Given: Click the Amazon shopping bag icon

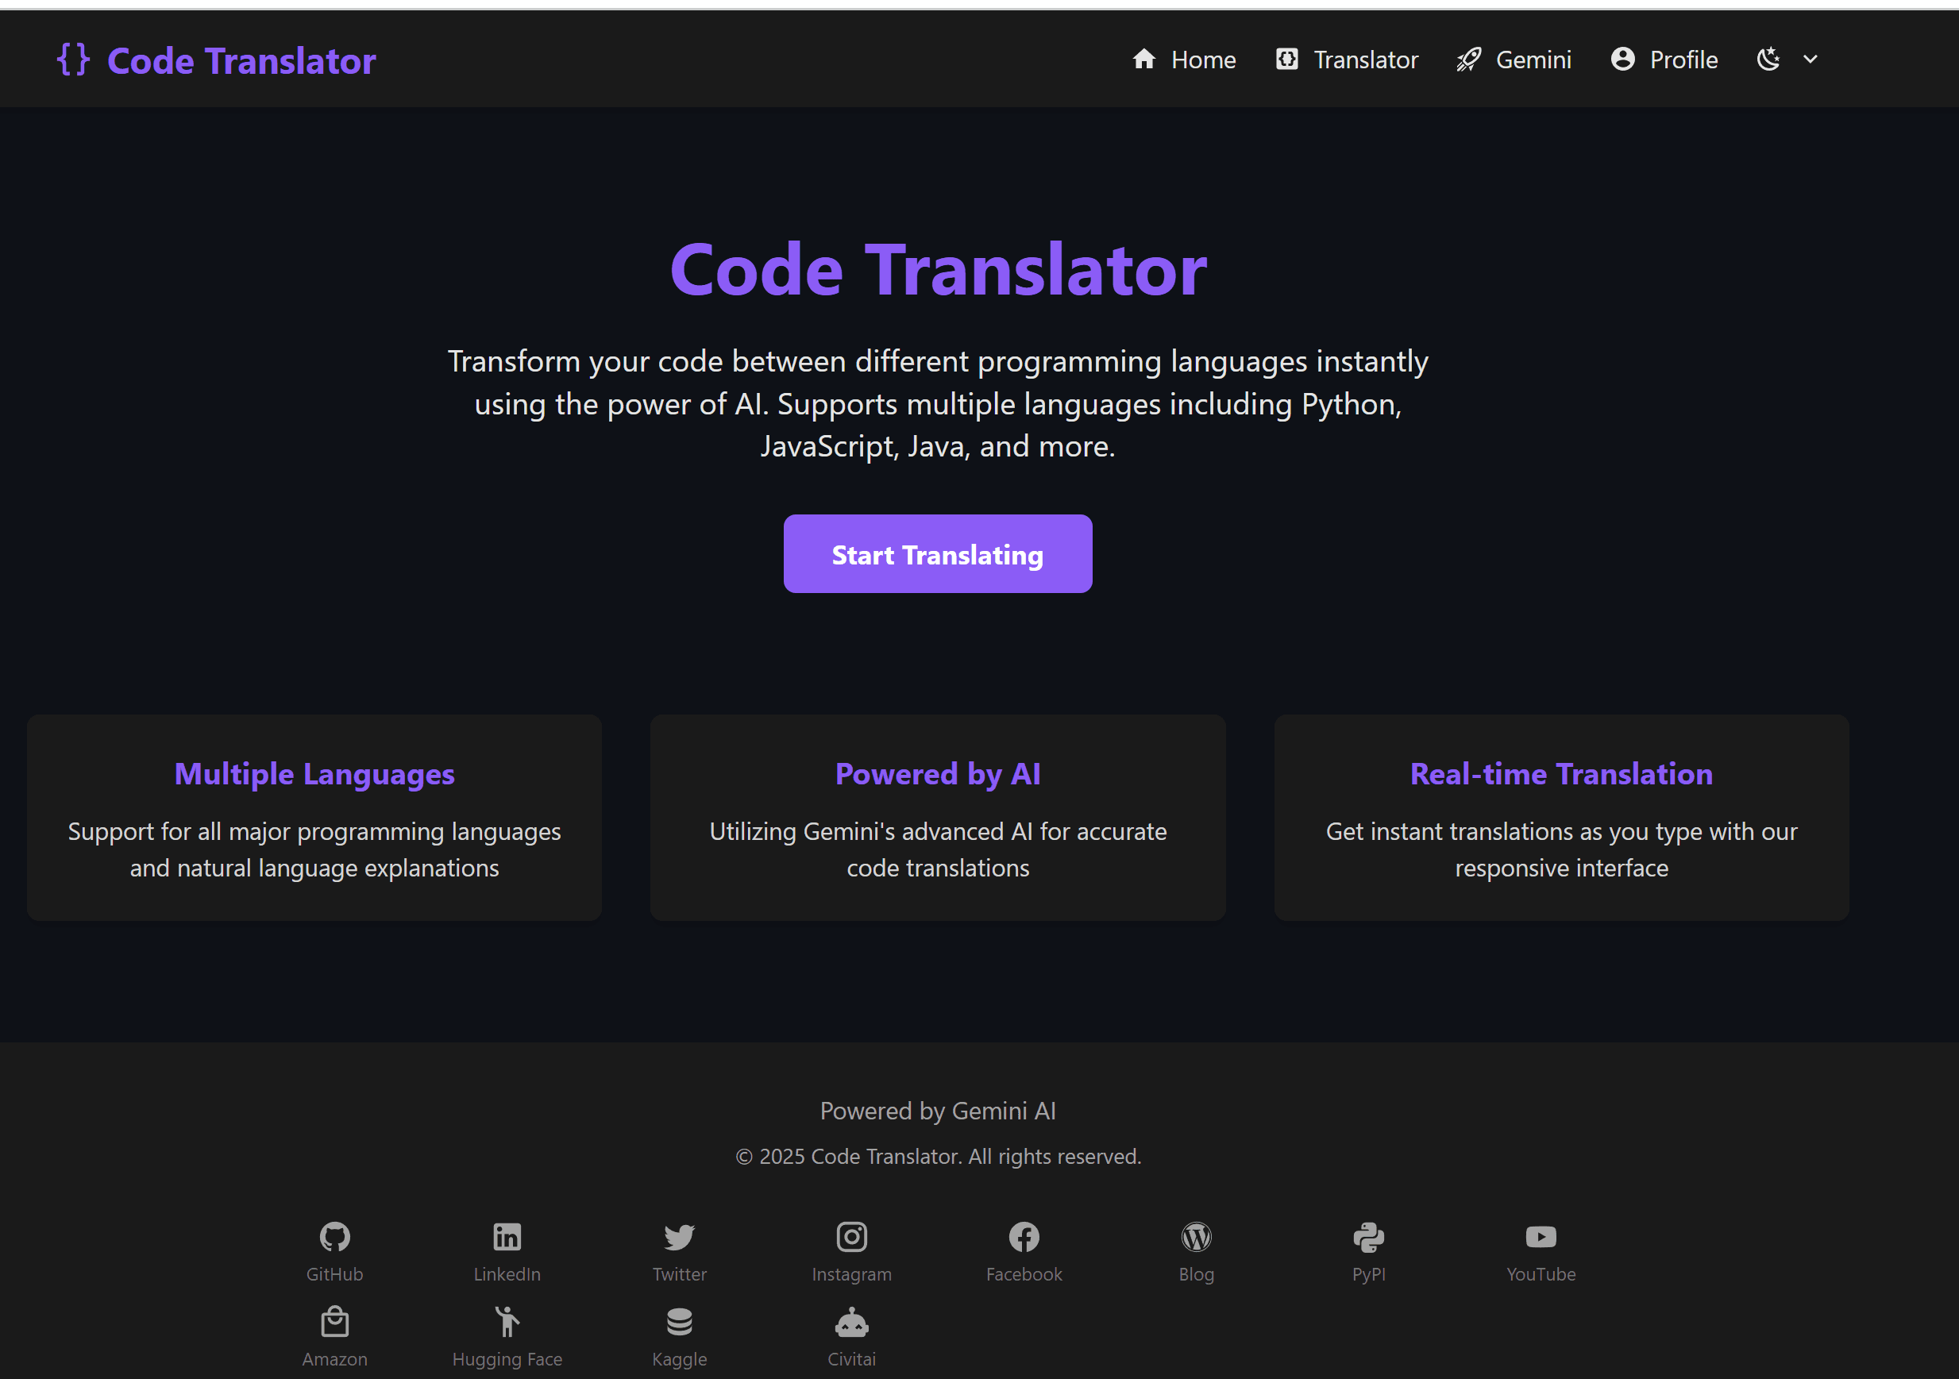Looking at the screenshot, I should point(334,1322).
